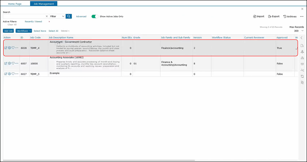Edit job 6028 with the pencil icon
The height and width of the screenshot is (162, 307).
[x=5, y=48]
